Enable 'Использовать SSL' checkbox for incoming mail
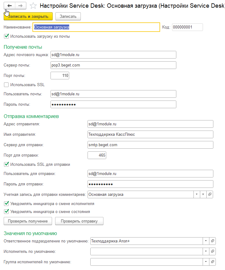 (x=6, y=85)
